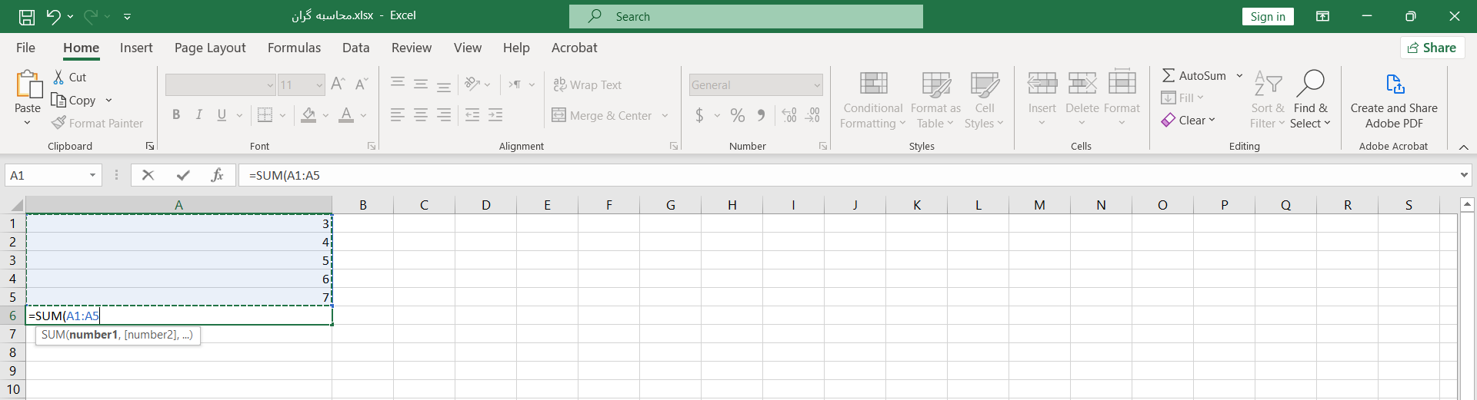The height and width of the screenshot is (400, 1477).
Task: Click the Copy button
Action: click(74, 101)
